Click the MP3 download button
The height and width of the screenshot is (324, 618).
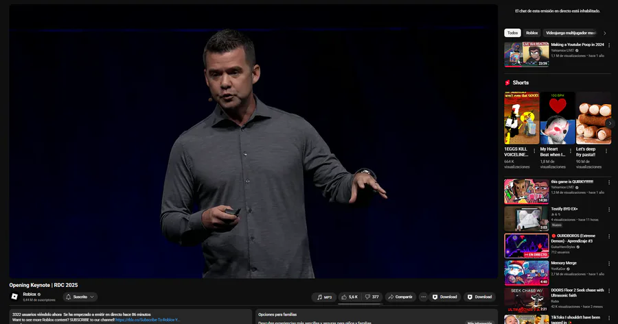pos(324,297)
